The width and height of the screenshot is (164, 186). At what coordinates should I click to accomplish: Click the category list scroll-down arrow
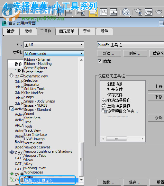coord(81,180)
